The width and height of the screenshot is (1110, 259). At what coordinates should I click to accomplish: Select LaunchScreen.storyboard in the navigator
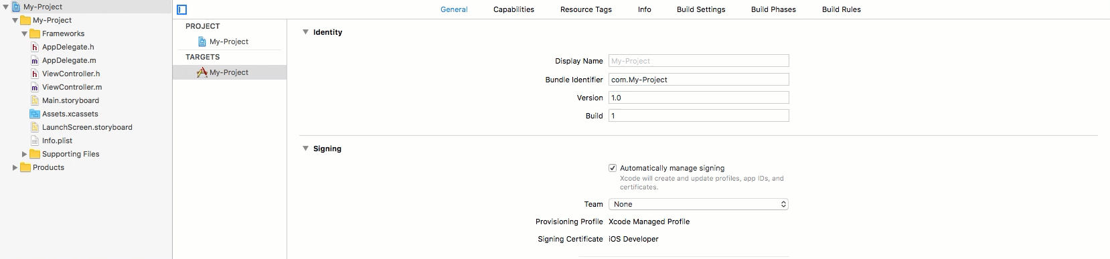tap(87, 127)
